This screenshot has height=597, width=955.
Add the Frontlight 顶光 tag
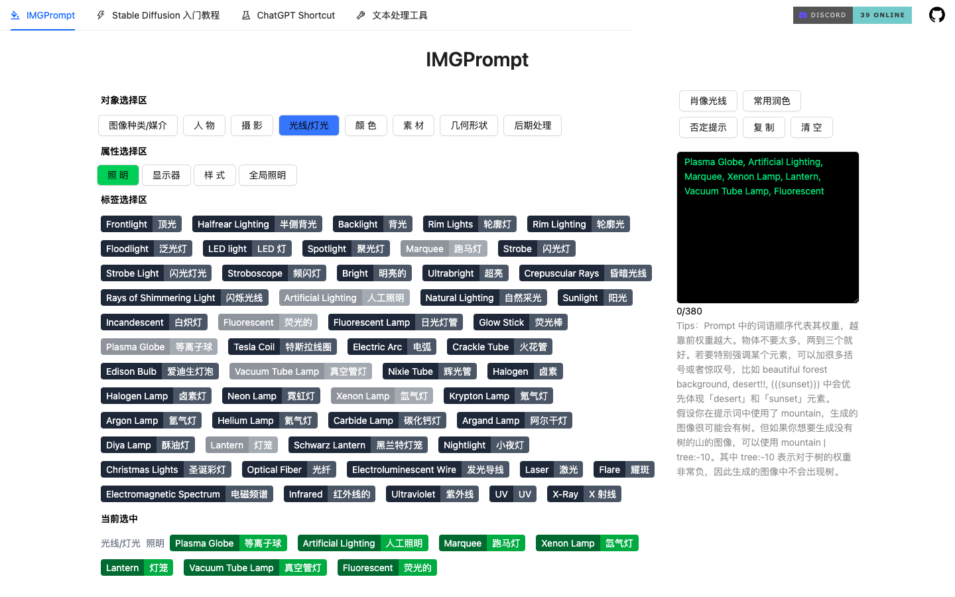coord(141,224)
